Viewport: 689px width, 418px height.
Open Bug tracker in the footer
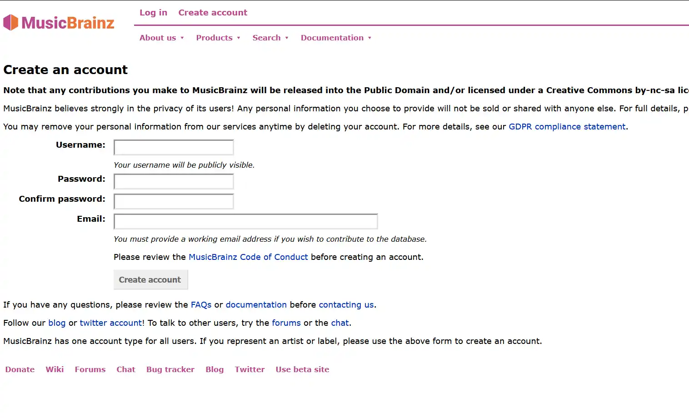pos(170,369)
